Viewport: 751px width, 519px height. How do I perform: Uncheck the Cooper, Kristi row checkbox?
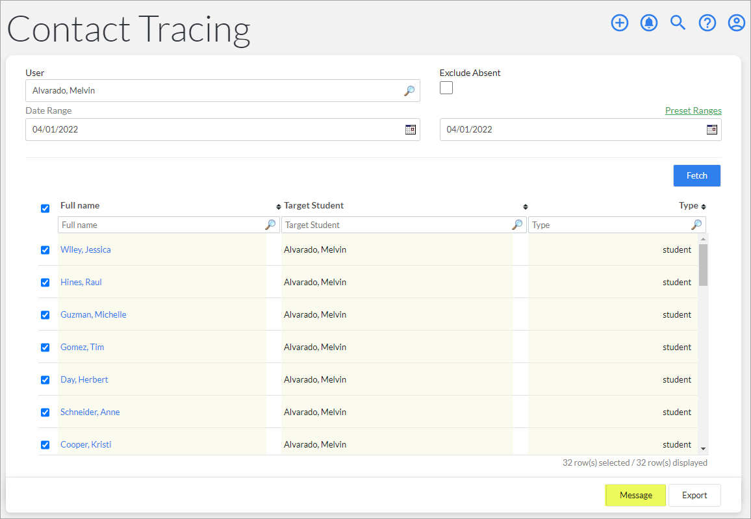tap(45, 445)
